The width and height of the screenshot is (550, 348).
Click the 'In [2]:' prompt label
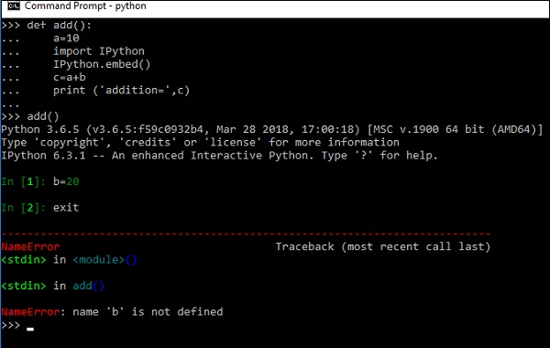click(24, 208)
